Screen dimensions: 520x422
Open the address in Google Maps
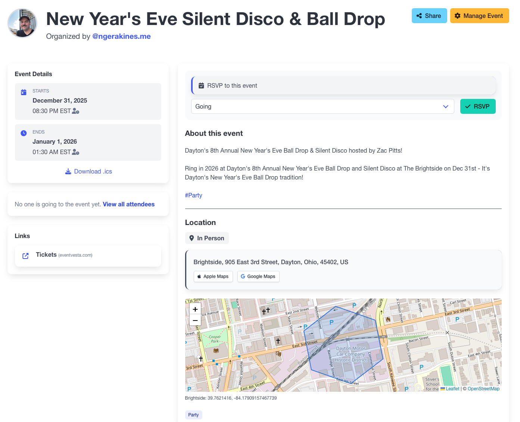coord(258,276)
